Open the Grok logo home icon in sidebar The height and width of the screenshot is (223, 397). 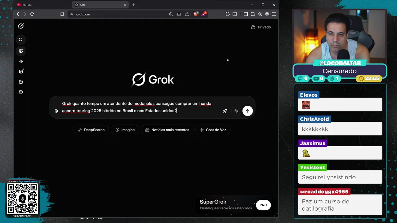tap(21, 26)
